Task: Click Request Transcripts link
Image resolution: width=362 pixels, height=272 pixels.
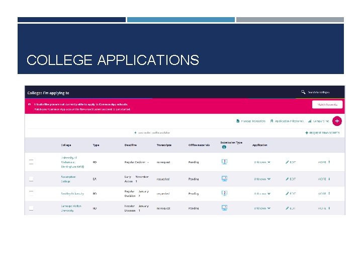Action: coord(322,133)
